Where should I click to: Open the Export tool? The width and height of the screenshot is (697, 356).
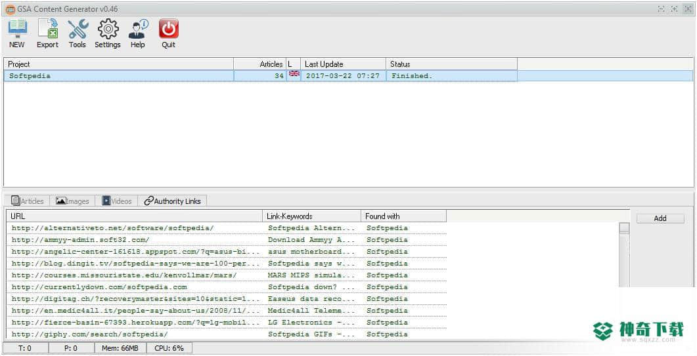(x=47, y=33)
